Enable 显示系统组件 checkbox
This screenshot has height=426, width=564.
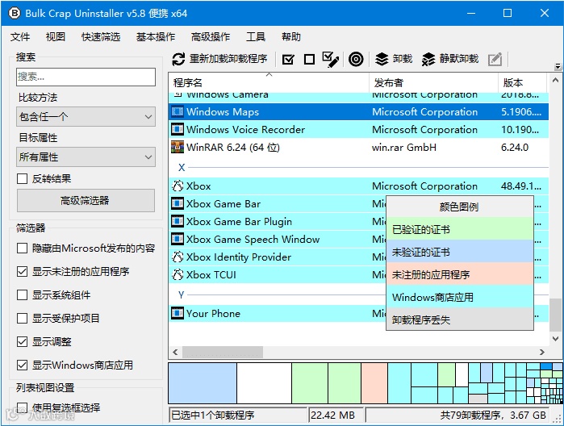22,295
